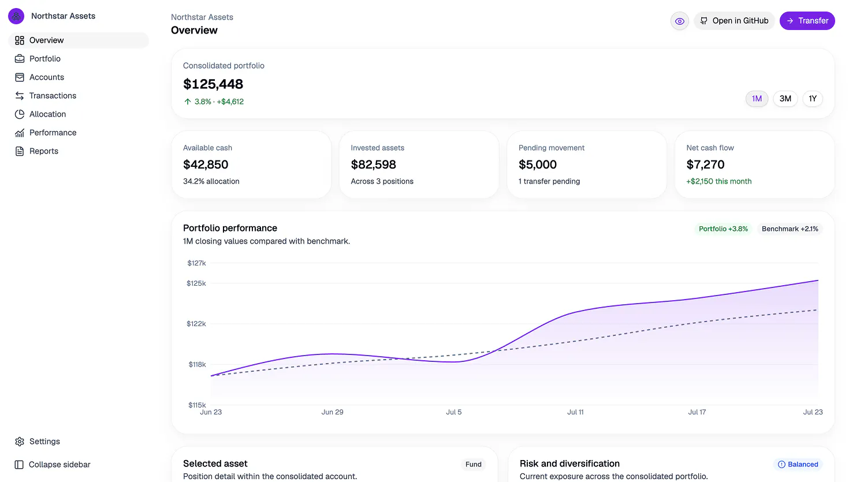The image size is (849, 482).
Task: Select the 1M time range
Action: coord(757,99)
